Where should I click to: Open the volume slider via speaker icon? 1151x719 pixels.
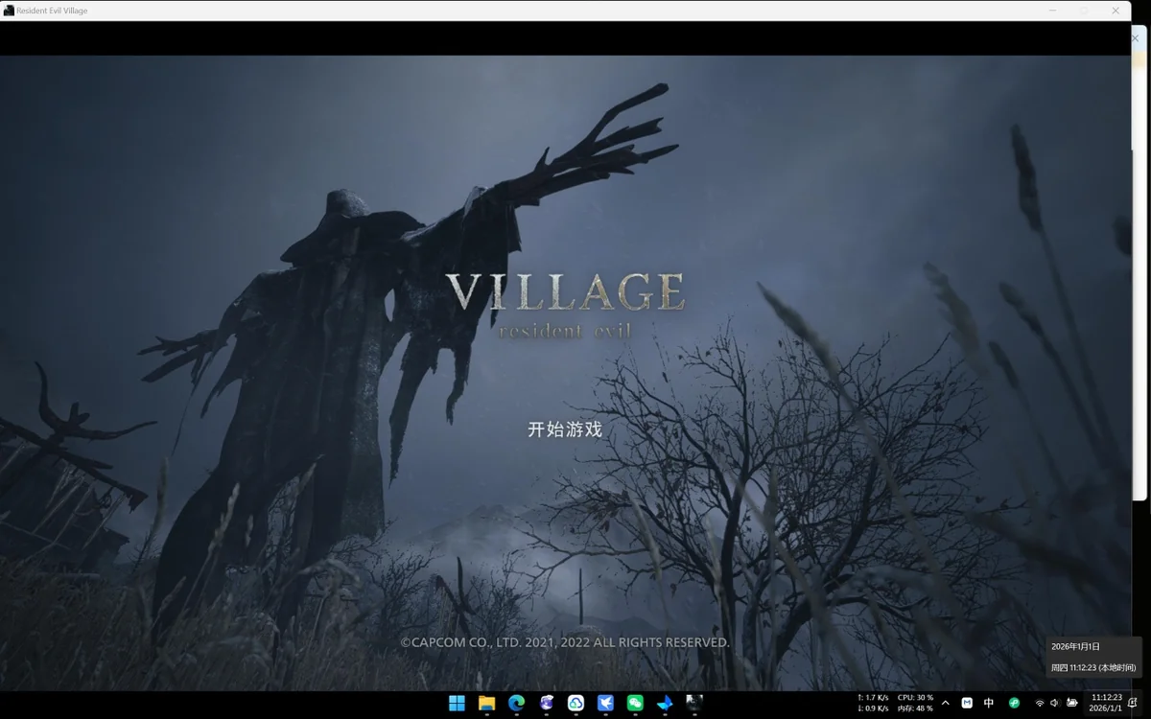click(1054, 705)
